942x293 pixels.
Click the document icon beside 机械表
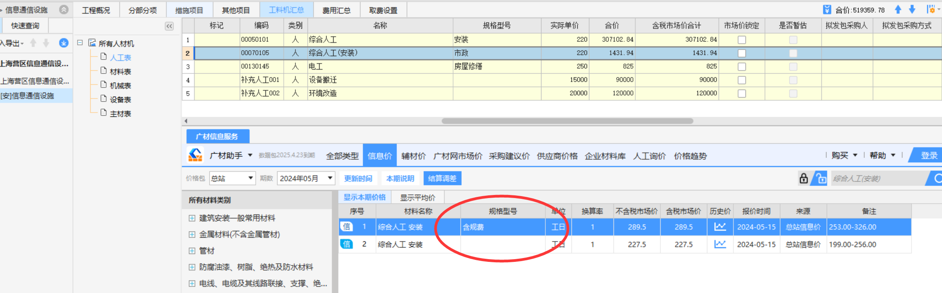pos(104,85)
